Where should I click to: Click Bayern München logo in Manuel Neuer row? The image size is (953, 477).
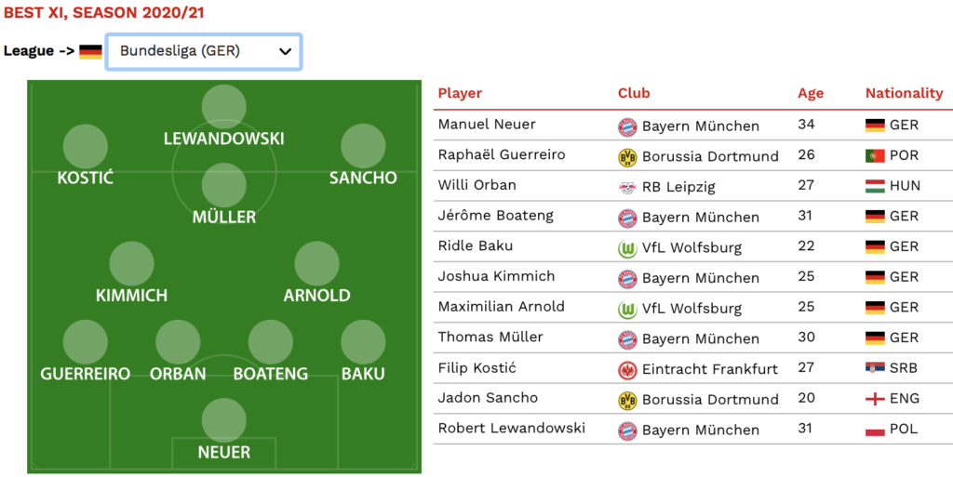pos(627,126)
